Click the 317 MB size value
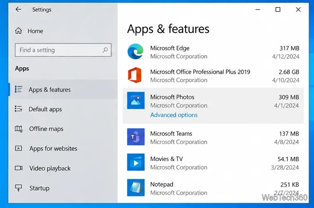Viewport: 314px width, 208px height. [x=289, y=48]
